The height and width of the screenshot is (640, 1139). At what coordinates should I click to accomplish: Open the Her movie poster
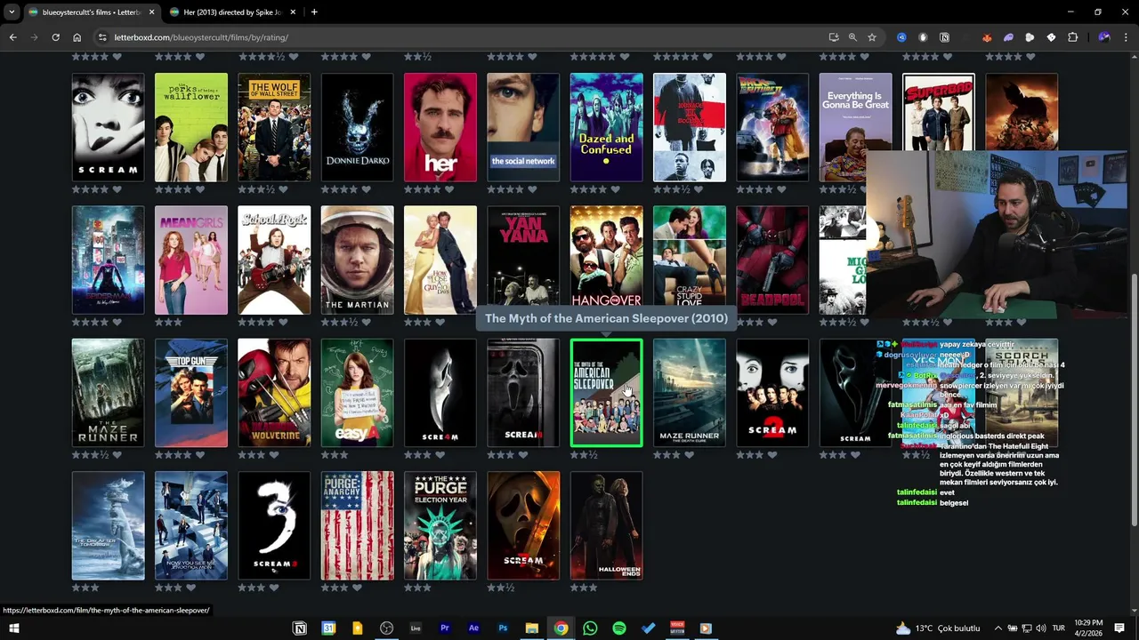tap(440, 127)
